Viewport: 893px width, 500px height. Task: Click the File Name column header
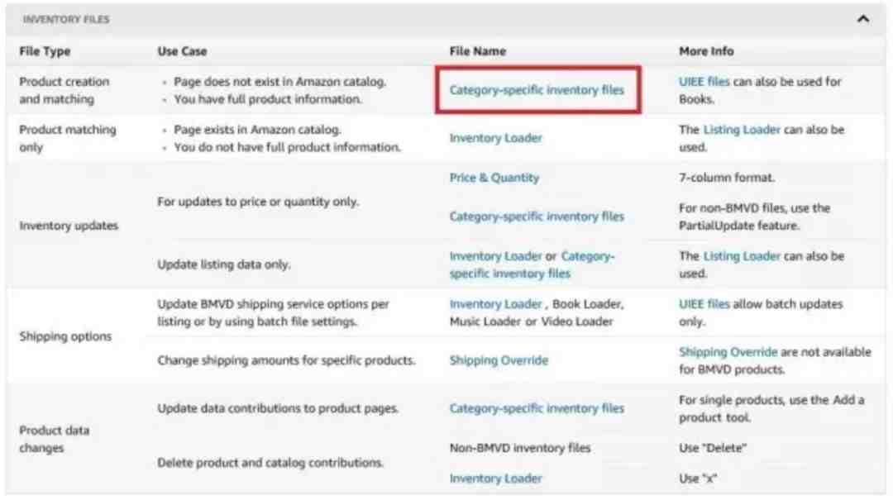click(477, 51)
